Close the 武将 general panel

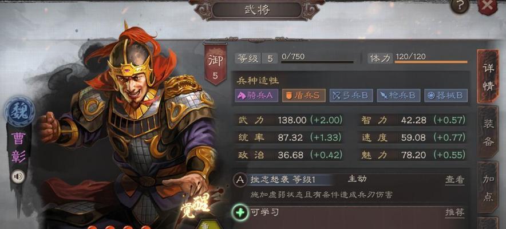click(x=488, y=6)
